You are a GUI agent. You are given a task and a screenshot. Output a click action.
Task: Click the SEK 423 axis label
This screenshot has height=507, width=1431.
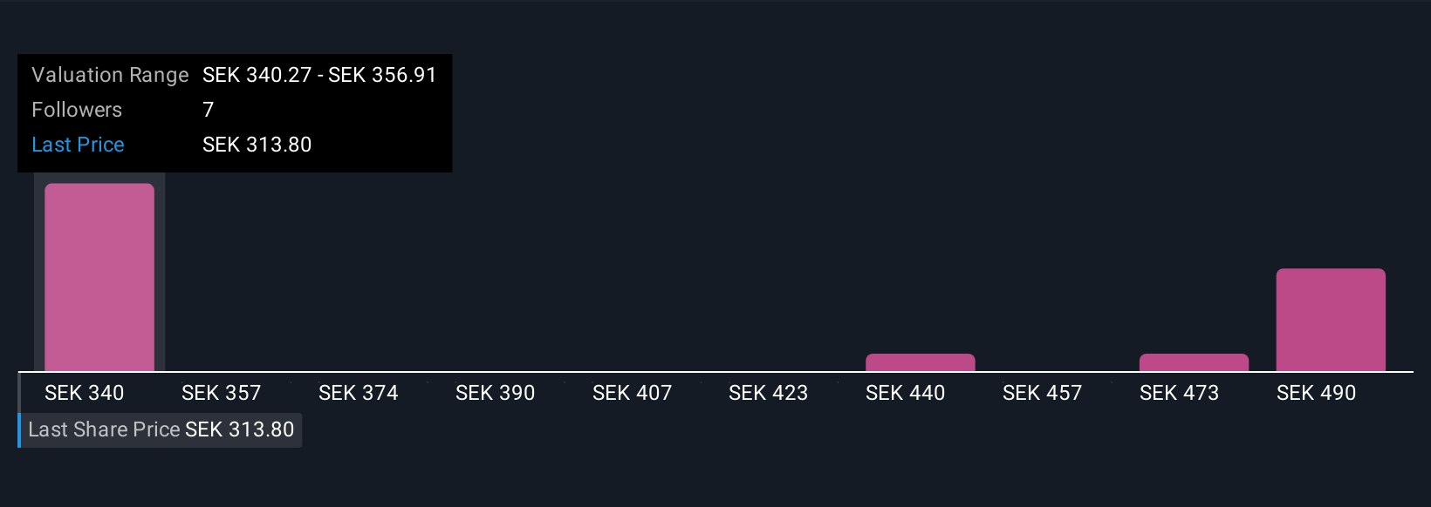click(769, 393)
